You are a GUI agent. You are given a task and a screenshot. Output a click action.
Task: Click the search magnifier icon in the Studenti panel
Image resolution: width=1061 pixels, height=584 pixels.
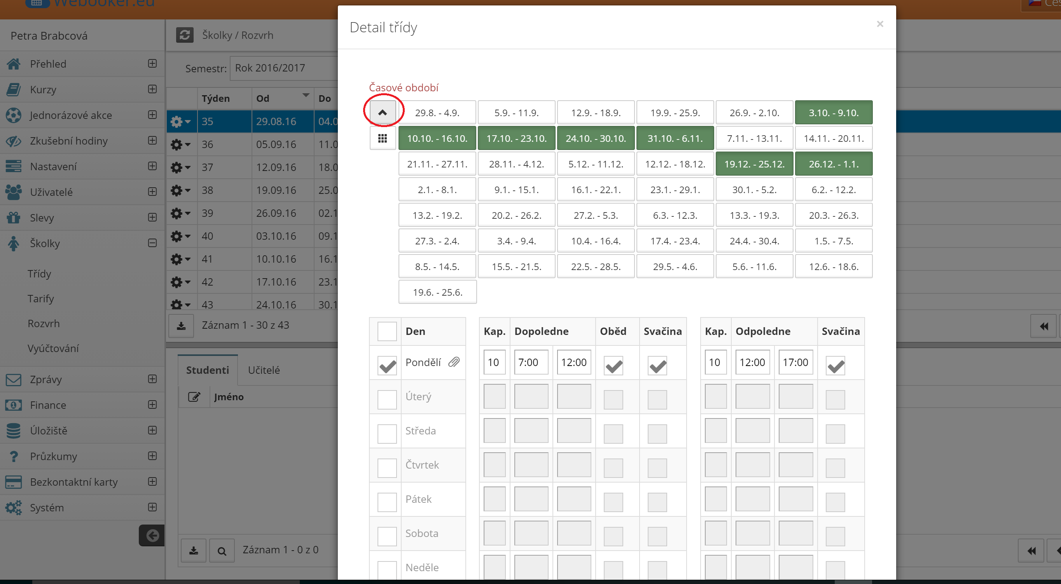(x=222, y=551)
